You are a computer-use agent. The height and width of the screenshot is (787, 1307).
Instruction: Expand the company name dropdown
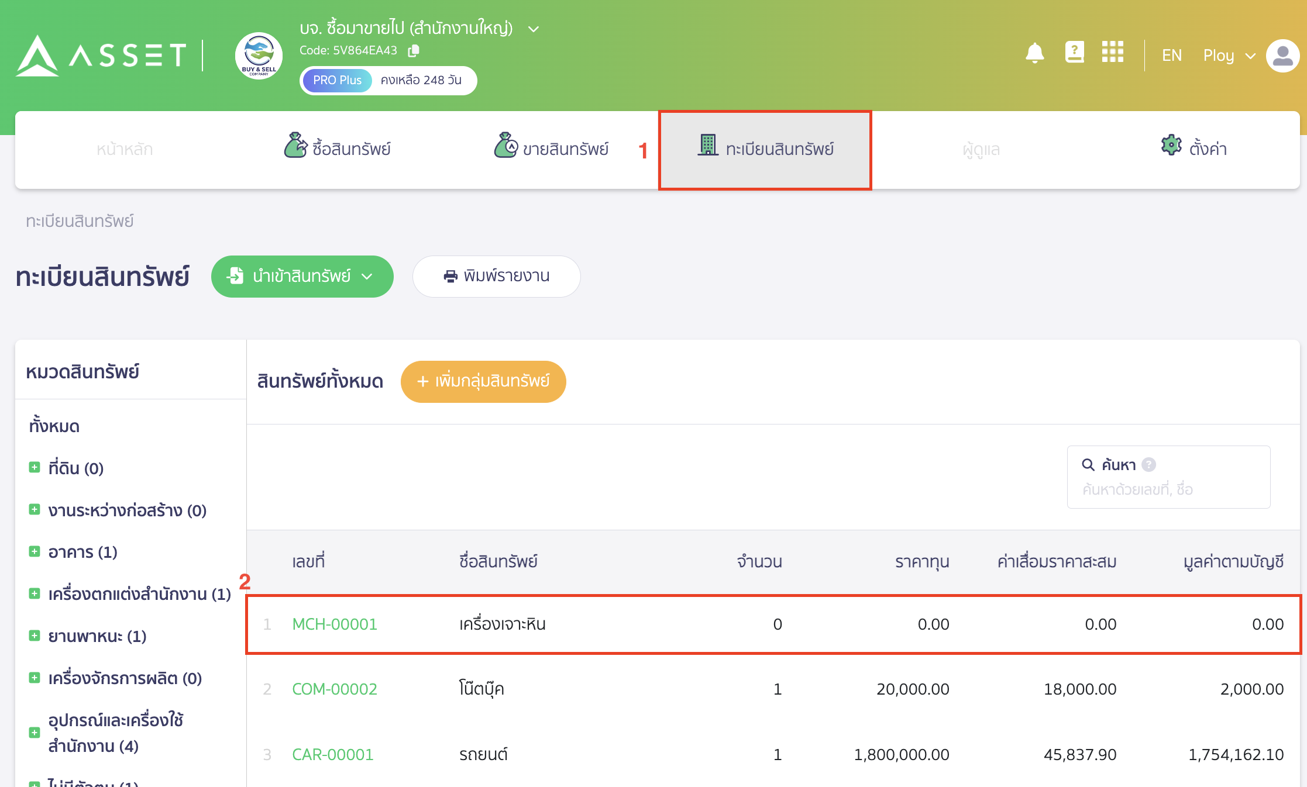tap(533, 28)
